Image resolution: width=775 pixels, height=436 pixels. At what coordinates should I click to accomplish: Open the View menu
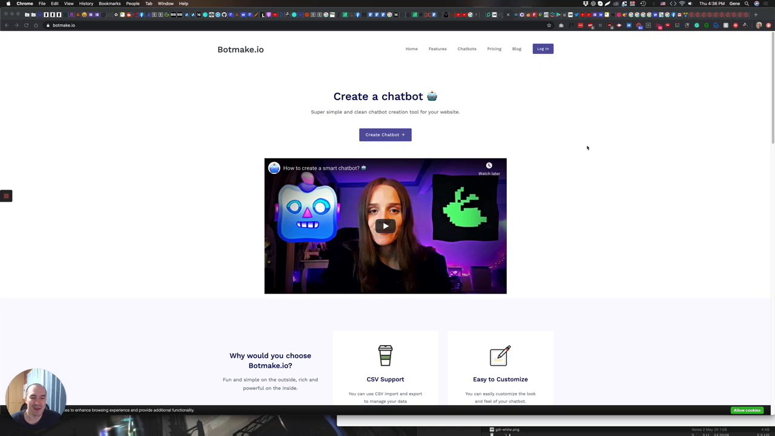(68, 4)
